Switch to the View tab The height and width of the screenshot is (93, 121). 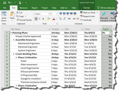[54, 8]
